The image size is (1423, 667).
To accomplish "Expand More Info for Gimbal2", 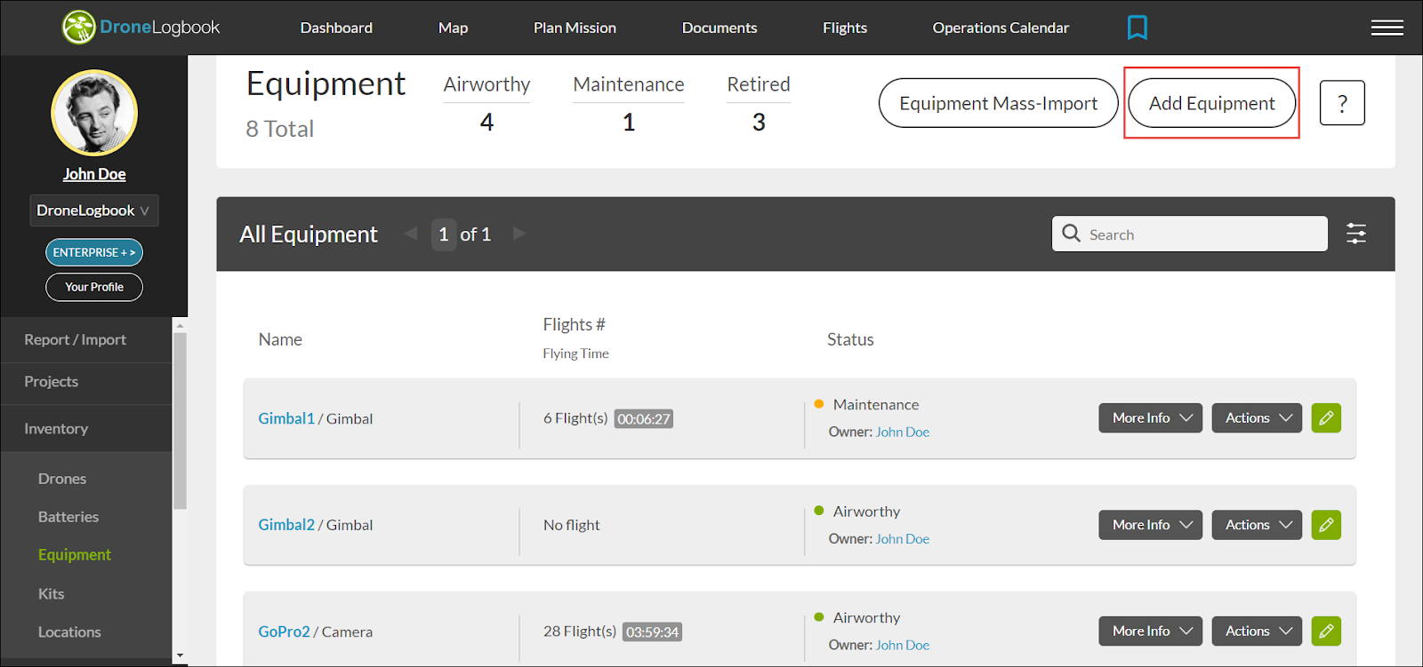I will (1150, 525).
